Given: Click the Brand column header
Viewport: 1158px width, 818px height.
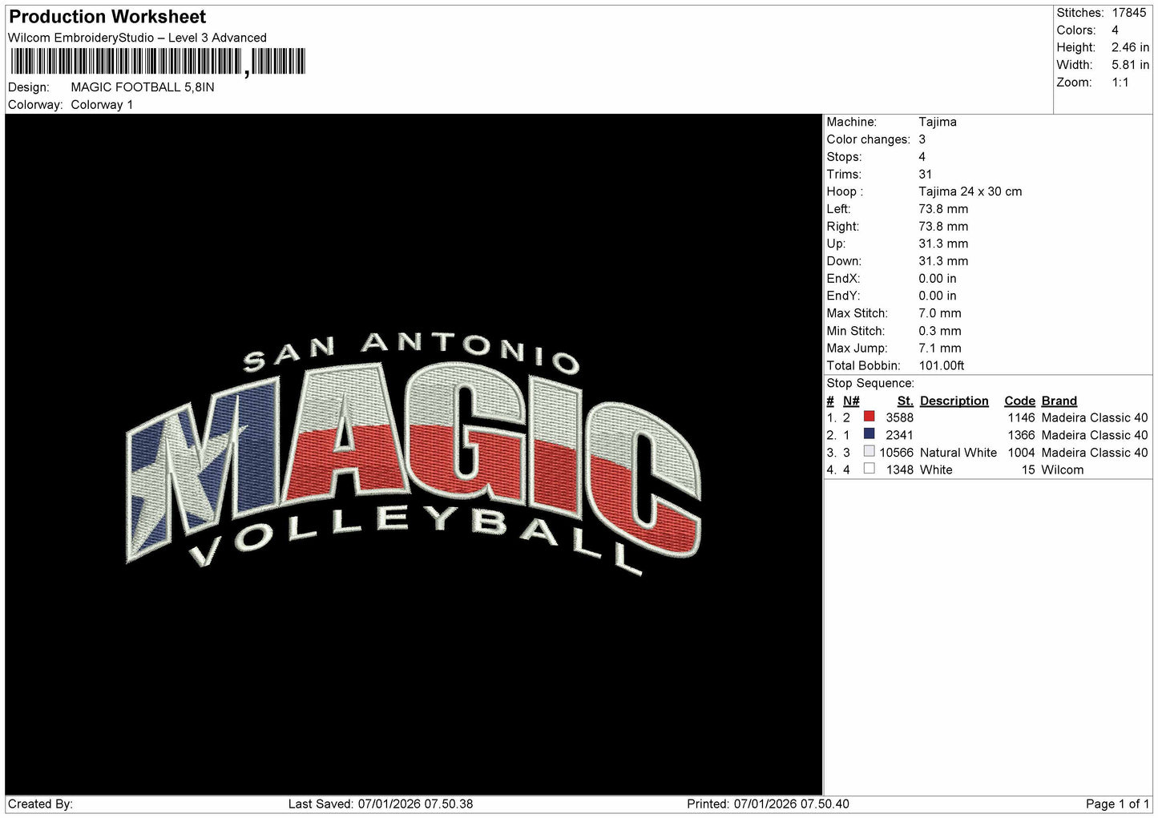Looking at the screenshot, I should (1059, 401).
